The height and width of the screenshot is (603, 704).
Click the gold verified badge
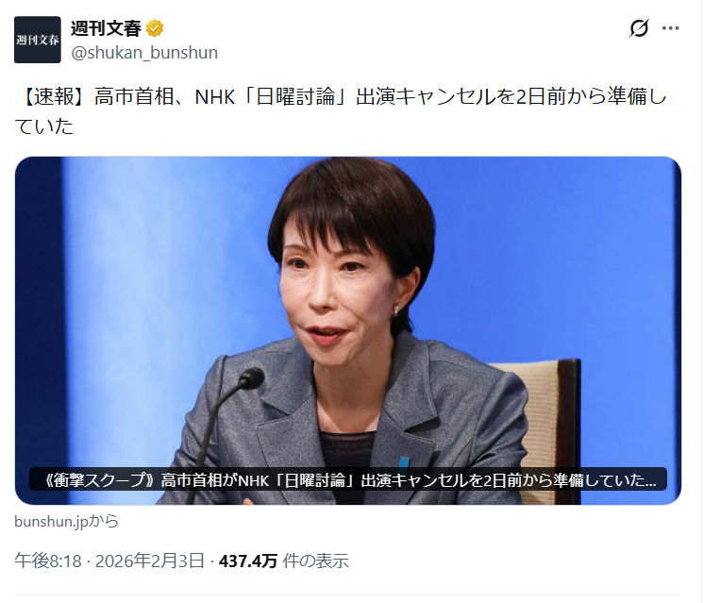155,28
